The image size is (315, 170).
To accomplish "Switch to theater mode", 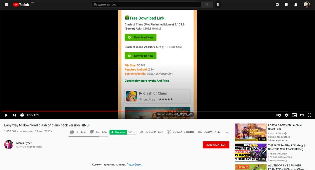I will tap(302, 115).
